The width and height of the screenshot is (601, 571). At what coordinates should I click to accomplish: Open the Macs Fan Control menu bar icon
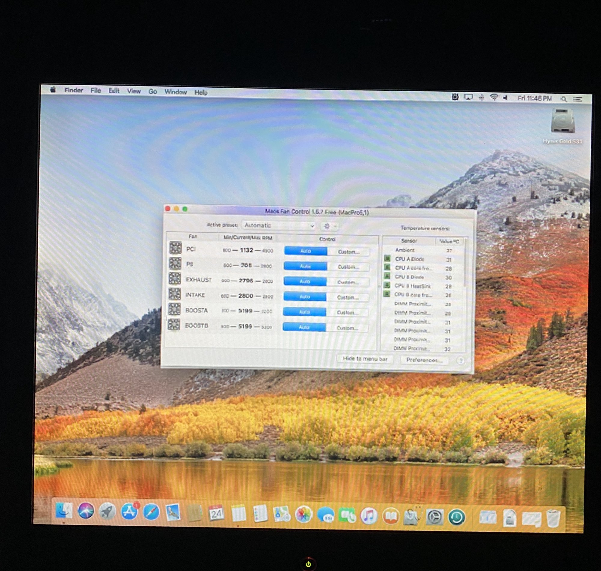(x=455, y=97)
